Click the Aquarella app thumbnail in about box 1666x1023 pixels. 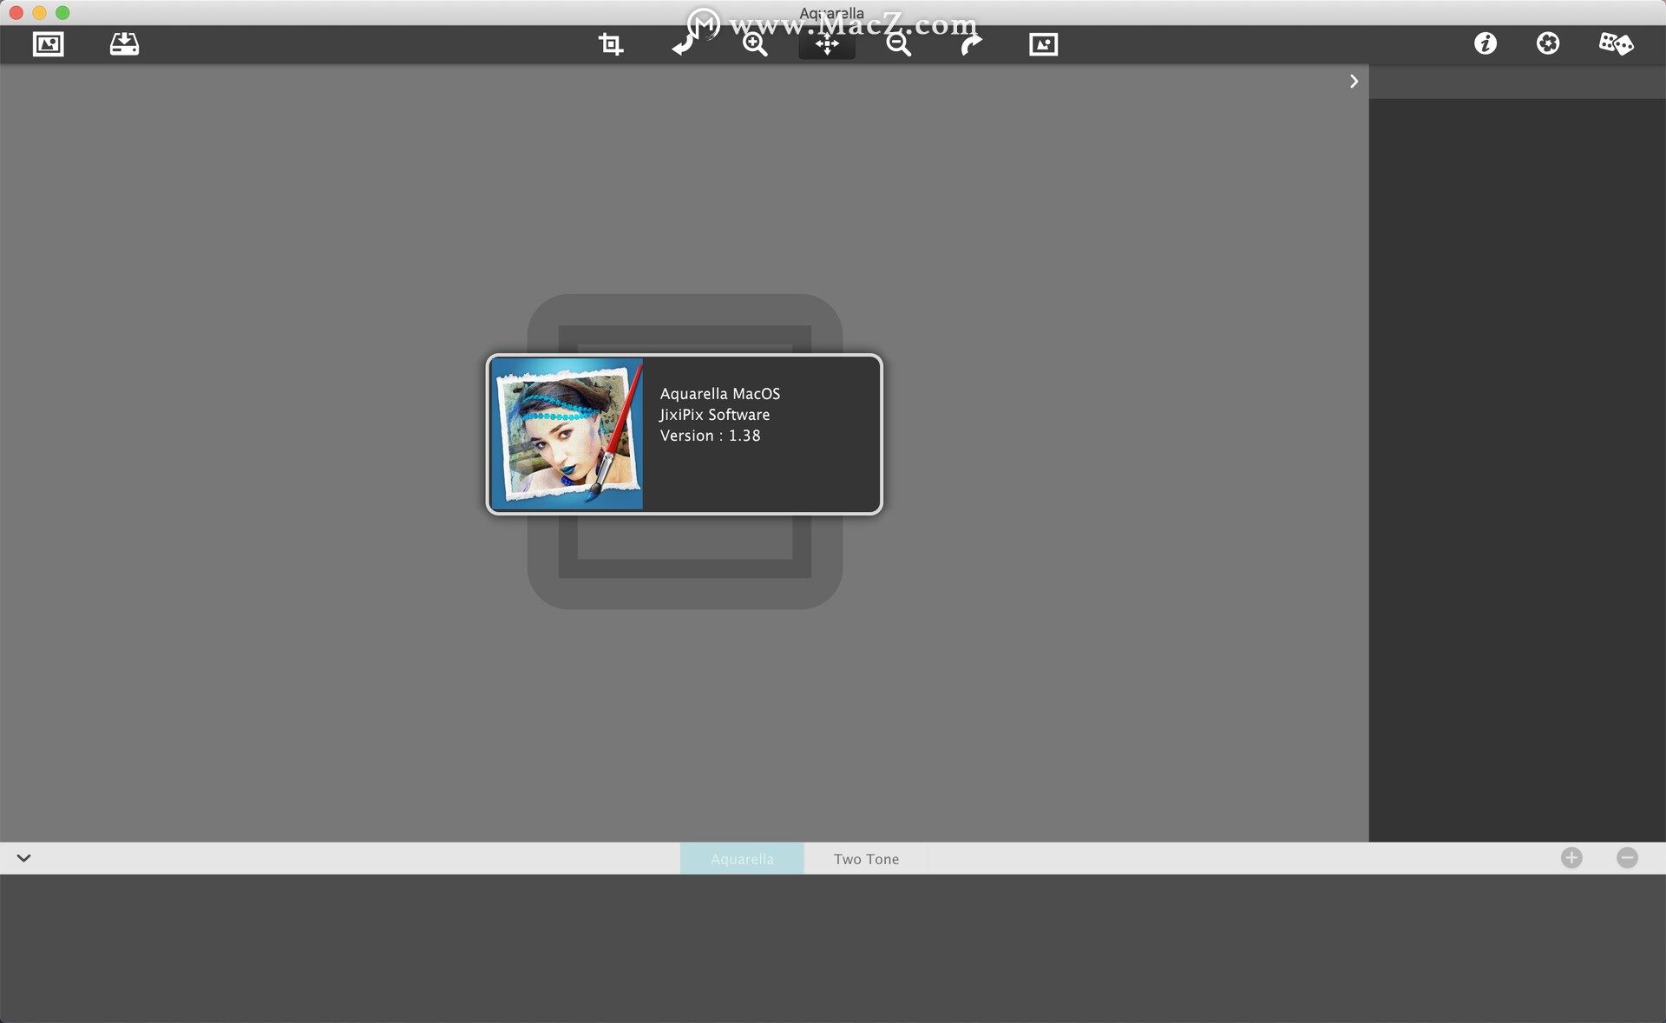(567, 434)
